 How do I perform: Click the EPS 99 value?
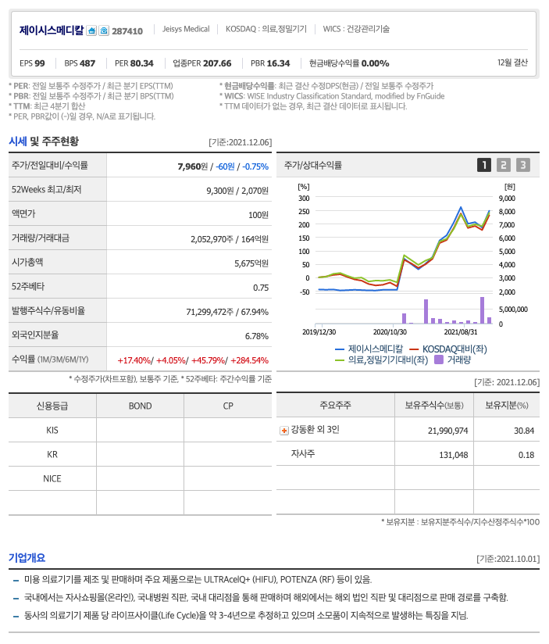pyautogui.click(x=33, y=63)
